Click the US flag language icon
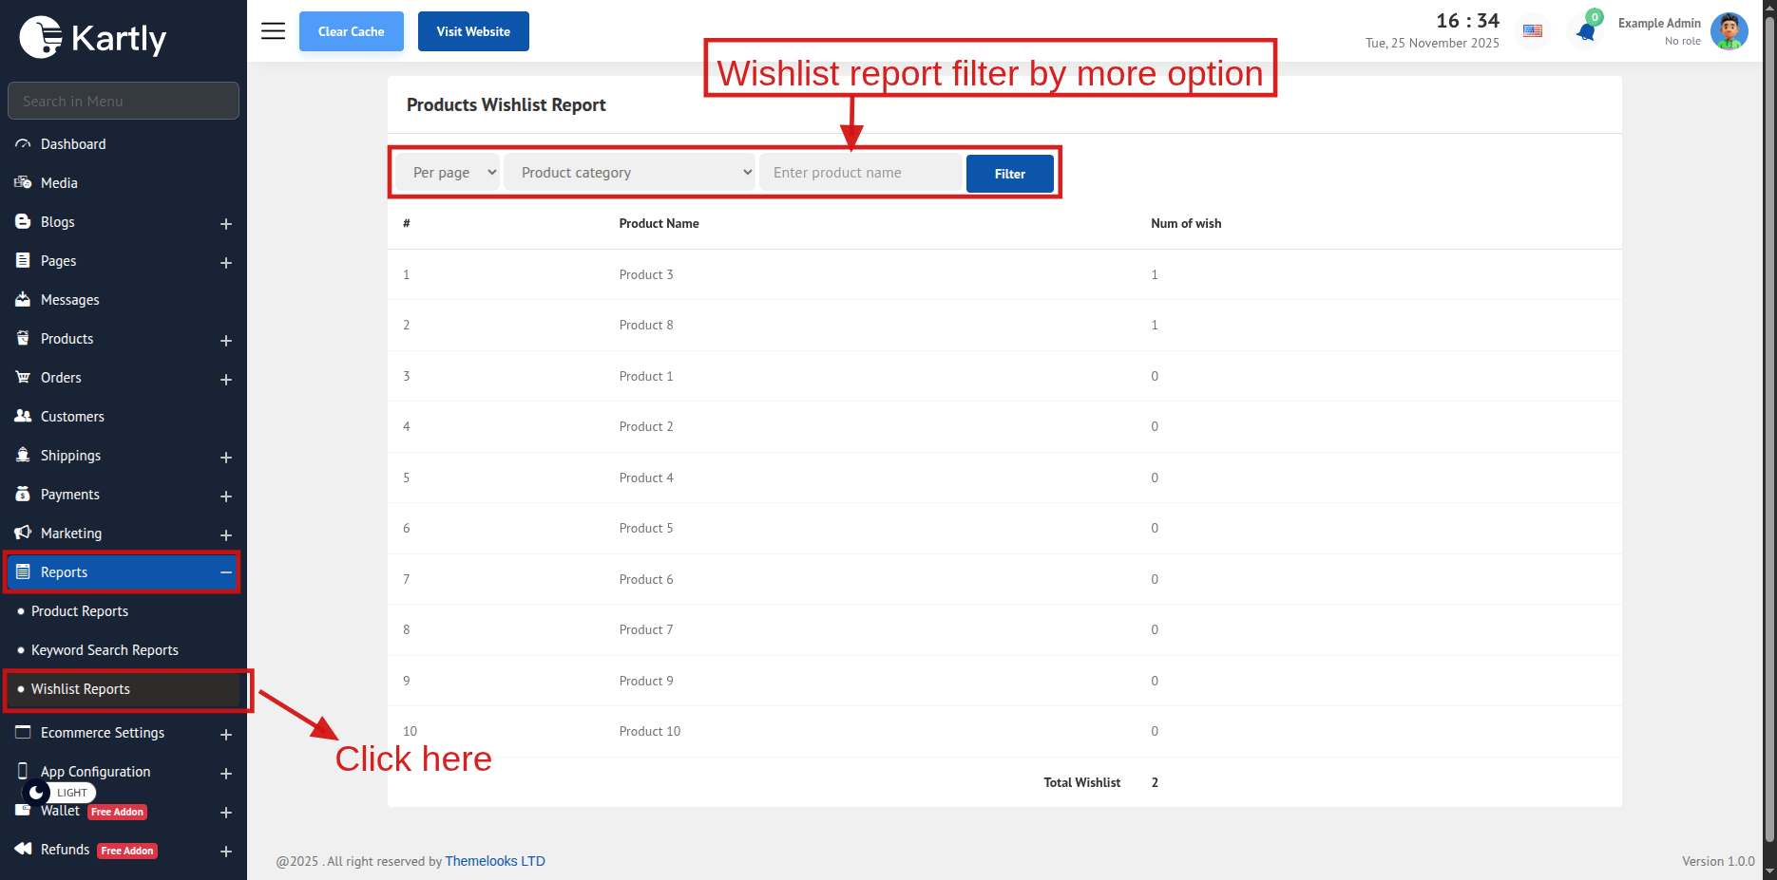Screen dimensions: 1777x880 (x=1532, y=31)
